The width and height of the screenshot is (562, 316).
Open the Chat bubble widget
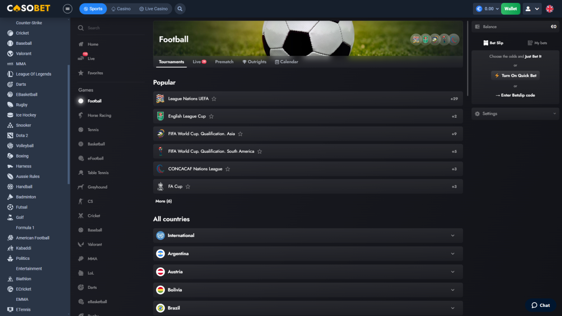541,305
